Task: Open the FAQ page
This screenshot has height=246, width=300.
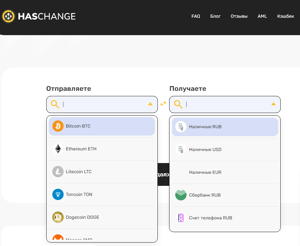Action: tap(196, 16)
